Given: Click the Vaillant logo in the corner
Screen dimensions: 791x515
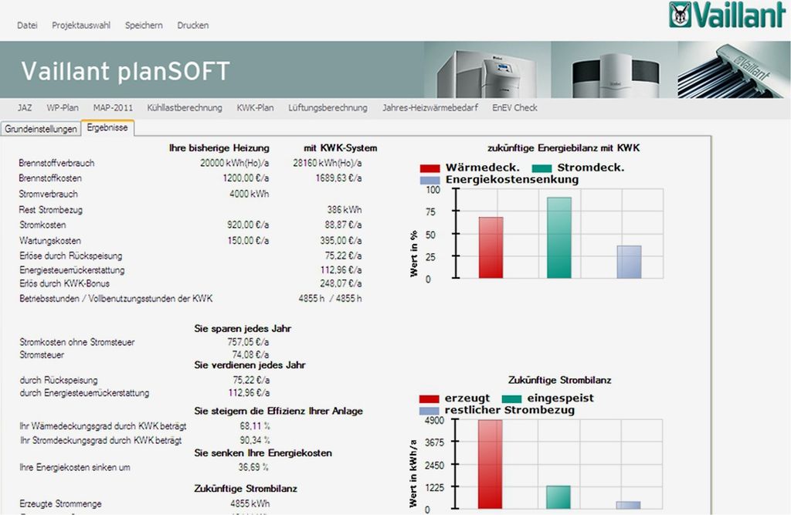Looking at the screenshot, I should pos(728,15).
